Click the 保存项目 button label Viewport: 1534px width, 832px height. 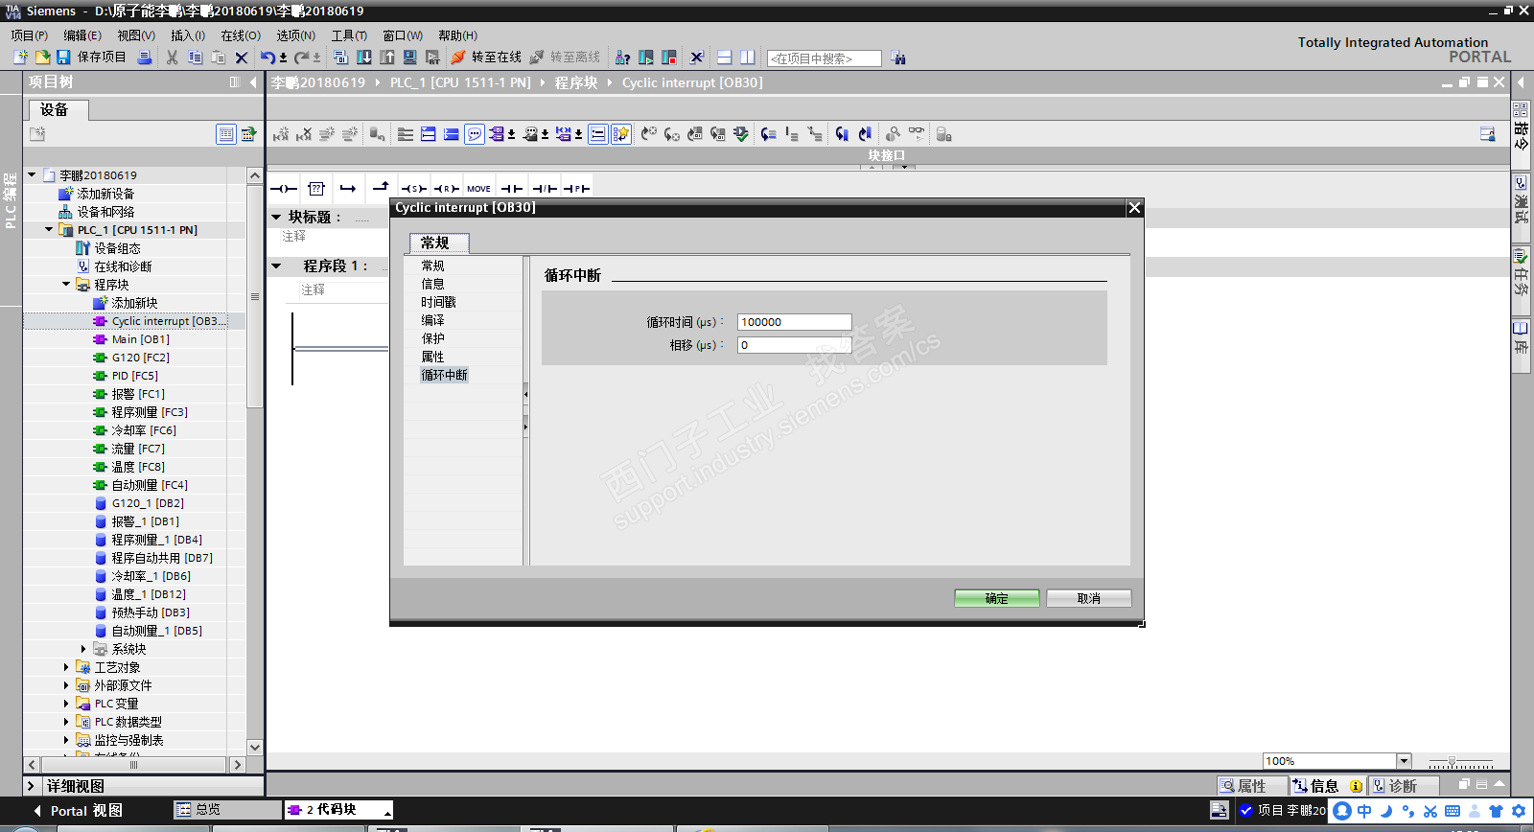tap(102, 58)
